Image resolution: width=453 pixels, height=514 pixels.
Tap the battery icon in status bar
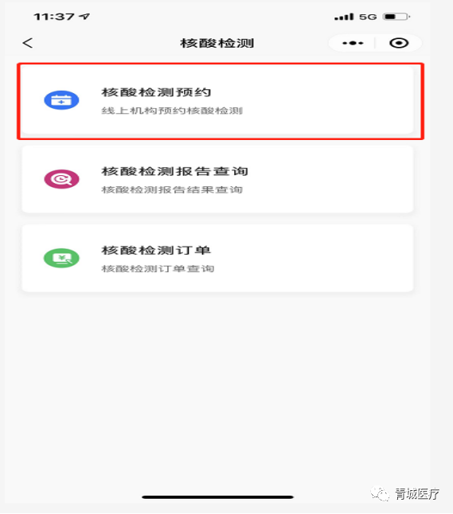[x=396, y=17]
